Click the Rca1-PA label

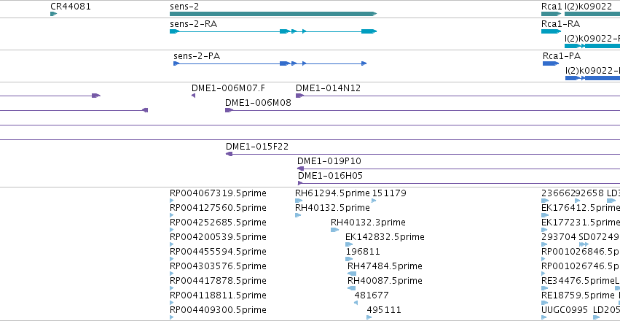[x=562, y=56]
